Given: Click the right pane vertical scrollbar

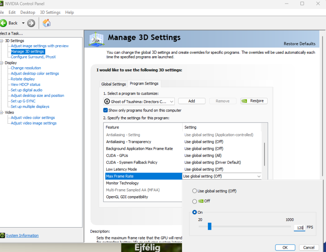Looking at the screenshot, I should [322, 106].
